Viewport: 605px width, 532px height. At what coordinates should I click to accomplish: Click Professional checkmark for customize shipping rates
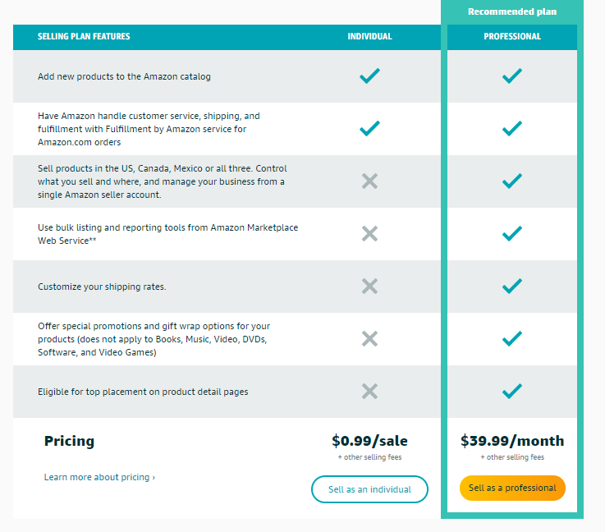tap(512, 287)
